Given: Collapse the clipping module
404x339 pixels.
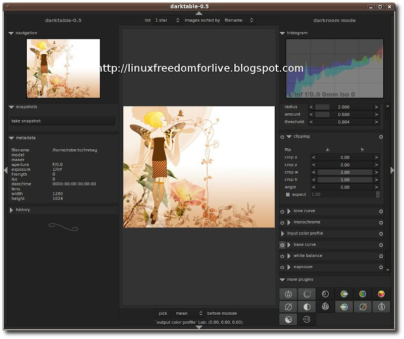Looking at the screenshot, I should [x=289, y=136].
